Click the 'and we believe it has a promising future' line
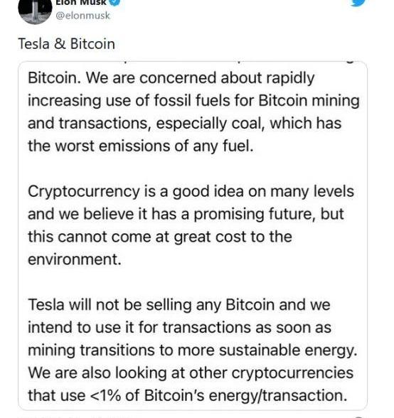Image resolution: width=394 pixels, height=418 pixels. [x=186, y=214]
